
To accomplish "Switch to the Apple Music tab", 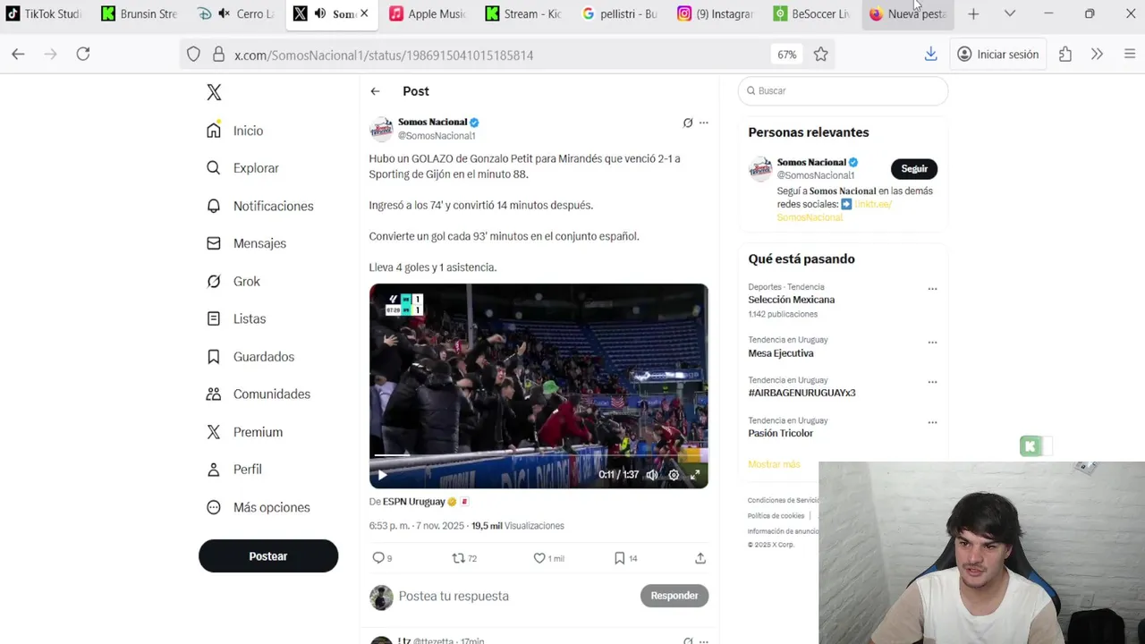I will click(428, 13).
